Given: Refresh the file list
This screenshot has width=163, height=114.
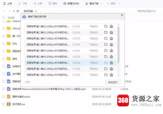Looking at the screenshot, I should coord(18,11).
